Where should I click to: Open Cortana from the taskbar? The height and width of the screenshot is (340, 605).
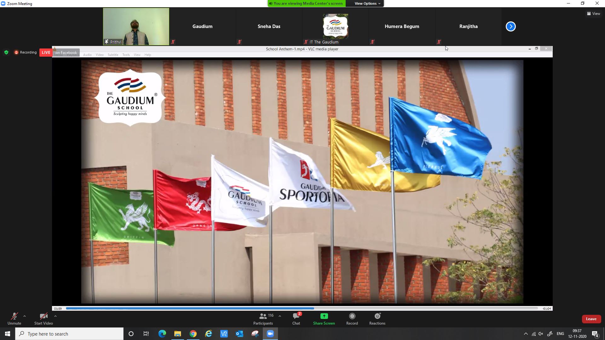coord(131,334)
